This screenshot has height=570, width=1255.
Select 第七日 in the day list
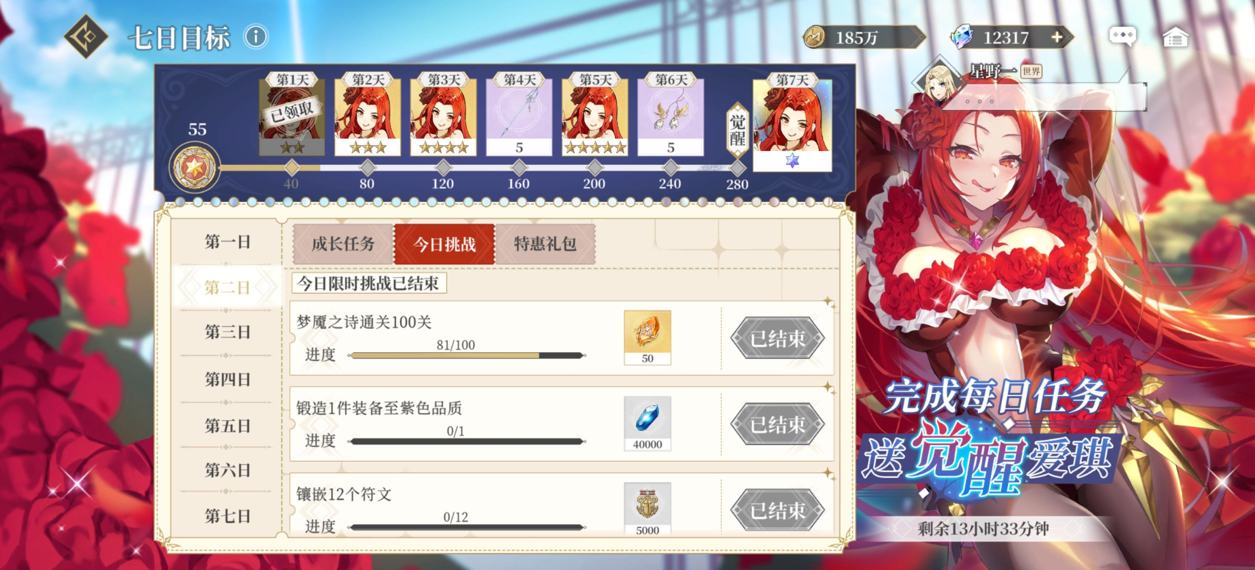click(227, 516)
